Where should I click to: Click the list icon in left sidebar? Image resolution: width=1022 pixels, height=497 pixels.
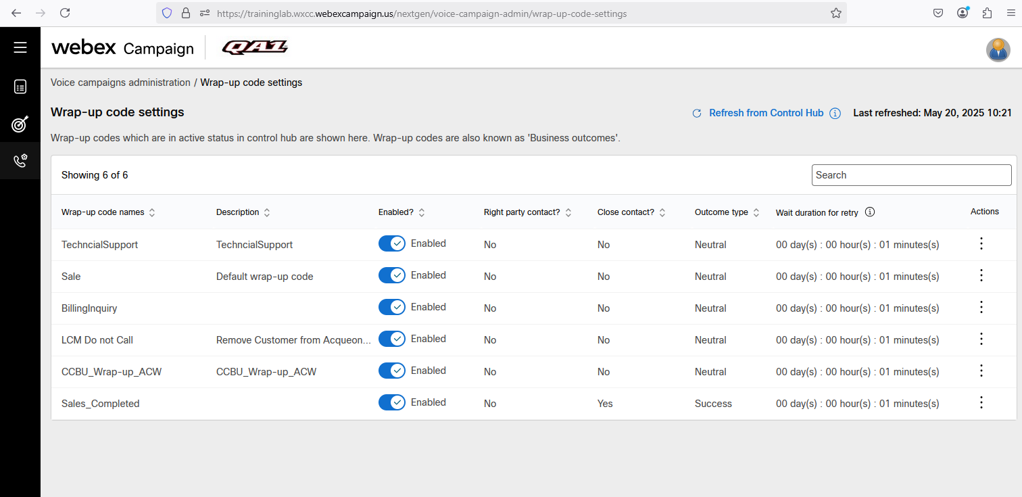coord(20,87)
